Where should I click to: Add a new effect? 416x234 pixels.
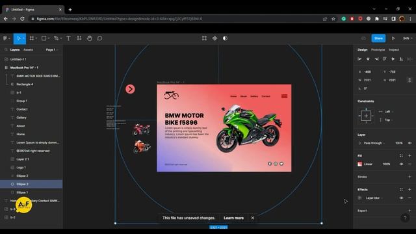point(409,189)
